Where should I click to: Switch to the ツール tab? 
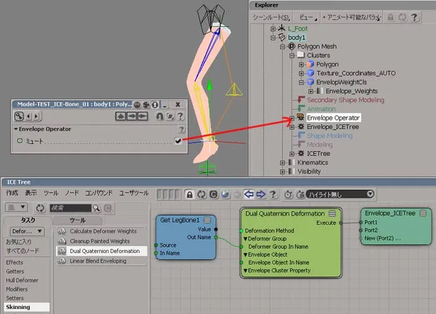pos(77,221)
